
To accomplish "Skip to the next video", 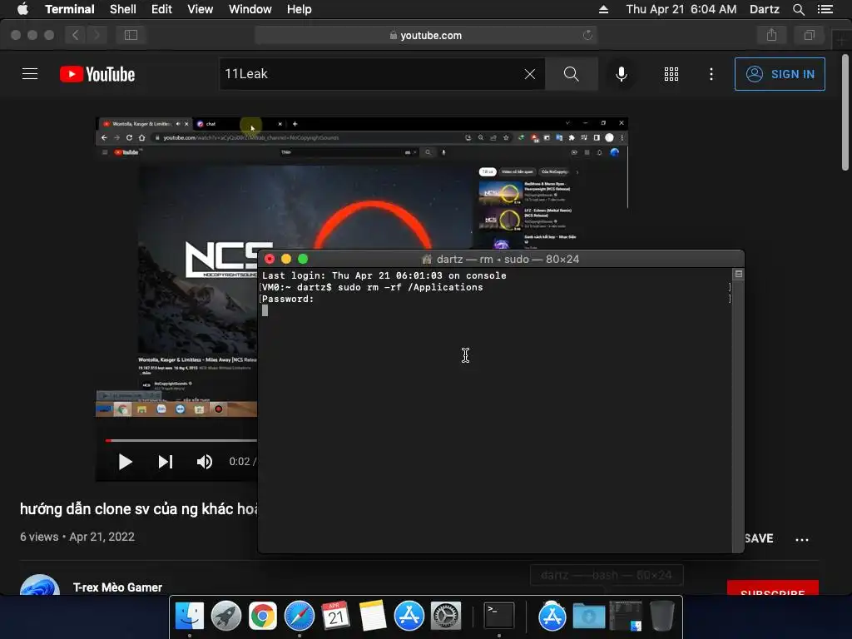I will (166, 462).
